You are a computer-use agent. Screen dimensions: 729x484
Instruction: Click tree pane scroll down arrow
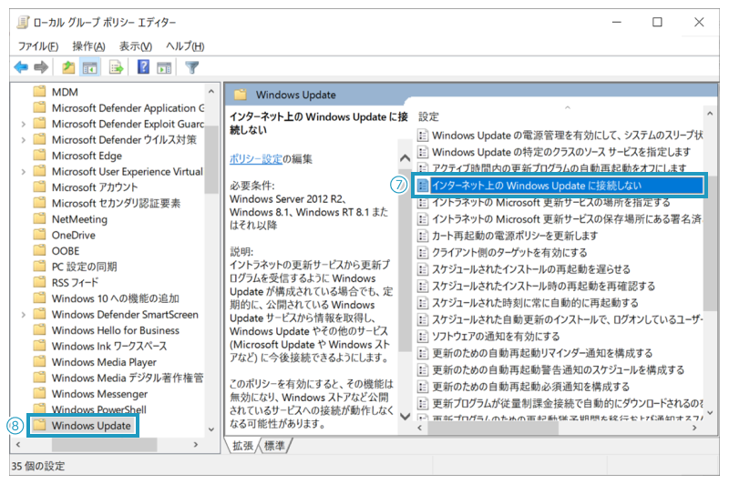coord(211,429)
